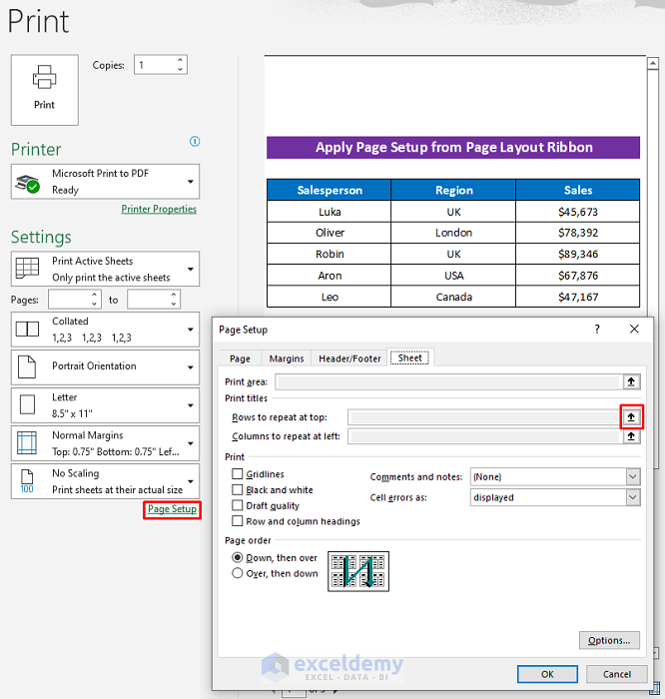
Task: Open the No Scaling dropdown
Action: click(x=191, y=481)
